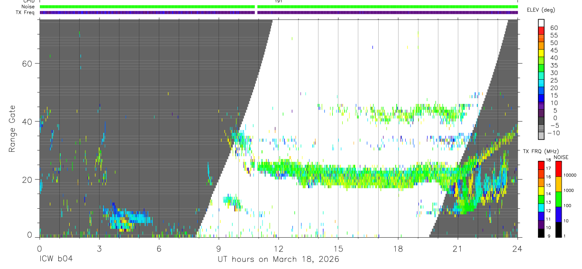Click the '10000' noise legend value
This screenshot has height=269, width=582.
point(570,175)
